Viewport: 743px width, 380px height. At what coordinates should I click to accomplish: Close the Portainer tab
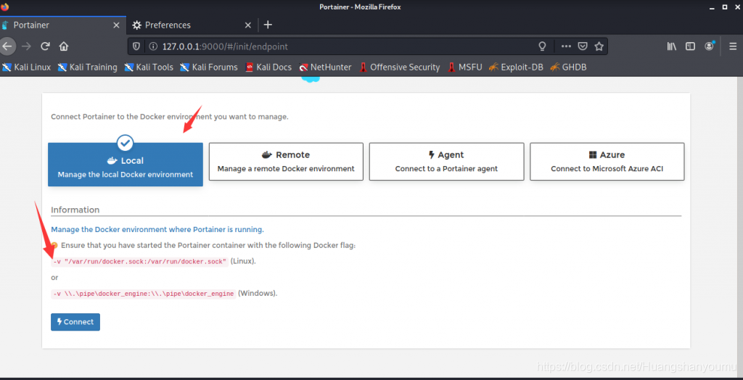116,25
